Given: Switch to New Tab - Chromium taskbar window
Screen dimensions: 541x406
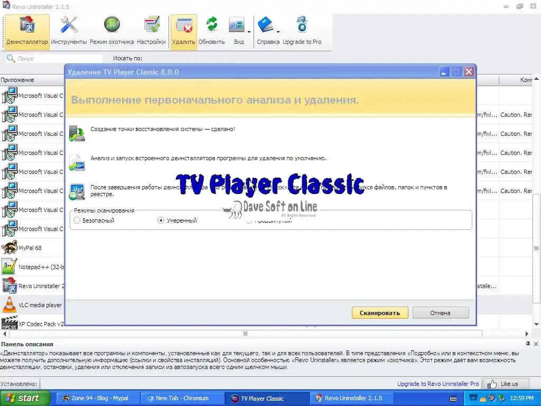Looking at the screenshot, I should [182, 398].
